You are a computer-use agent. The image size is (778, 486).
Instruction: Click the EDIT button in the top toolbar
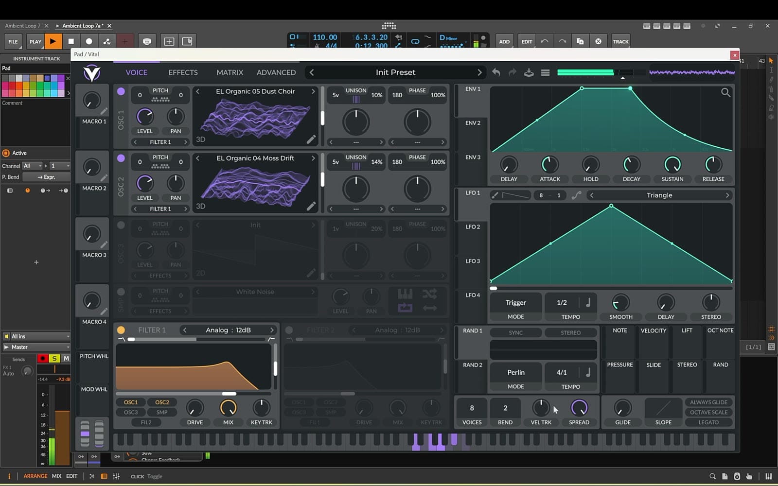pyautogui.click(x=527, y=41)
